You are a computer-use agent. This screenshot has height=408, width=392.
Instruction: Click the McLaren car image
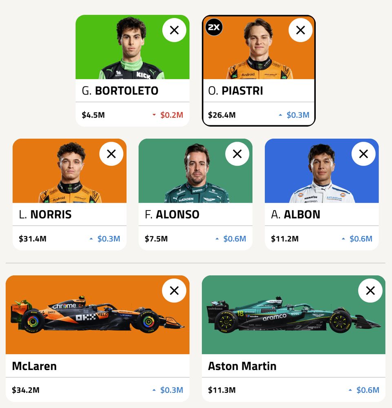point(98,322)
